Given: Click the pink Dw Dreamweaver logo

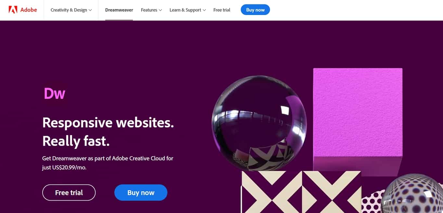Looking at the screenshot, I should (x=55, y=94).
